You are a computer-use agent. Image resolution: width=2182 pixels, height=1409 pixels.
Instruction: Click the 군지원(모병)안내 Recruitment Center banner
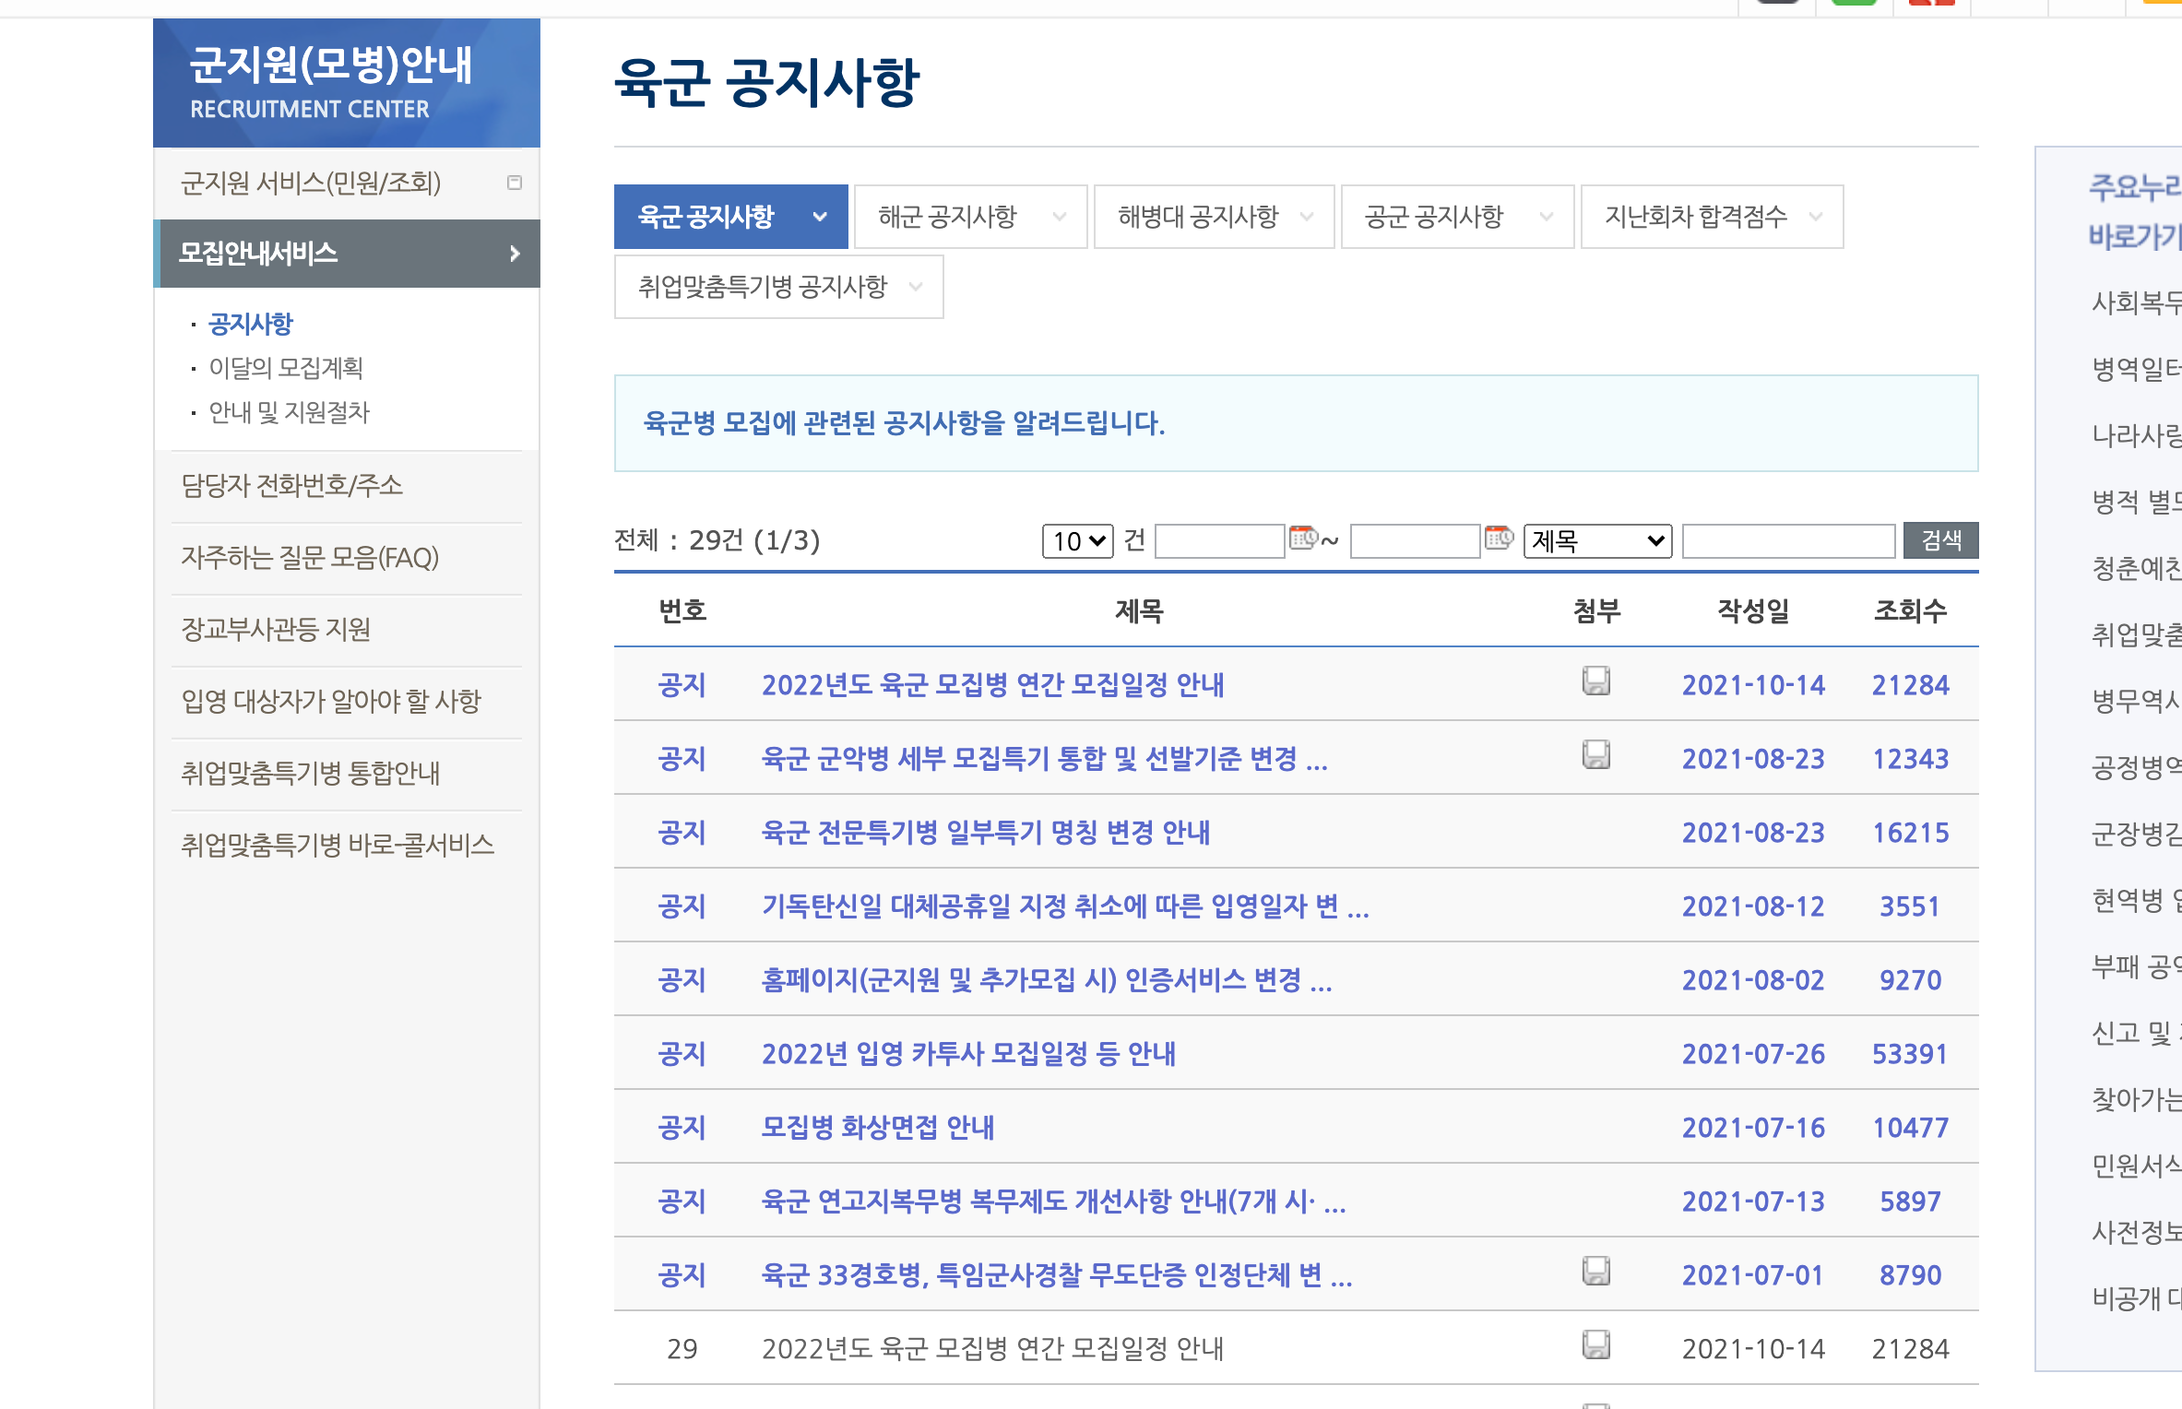point(347,83)
